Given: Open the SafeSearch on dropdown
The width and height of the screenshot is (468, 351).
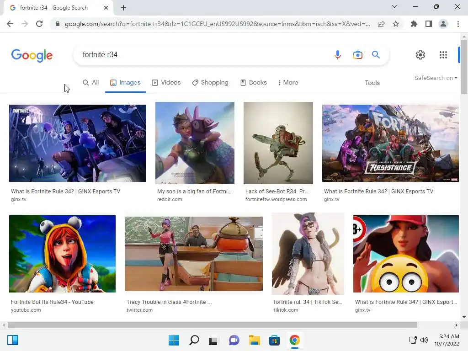Looking at the screenshot, I should pyautogui.click(x=436, y=78).
